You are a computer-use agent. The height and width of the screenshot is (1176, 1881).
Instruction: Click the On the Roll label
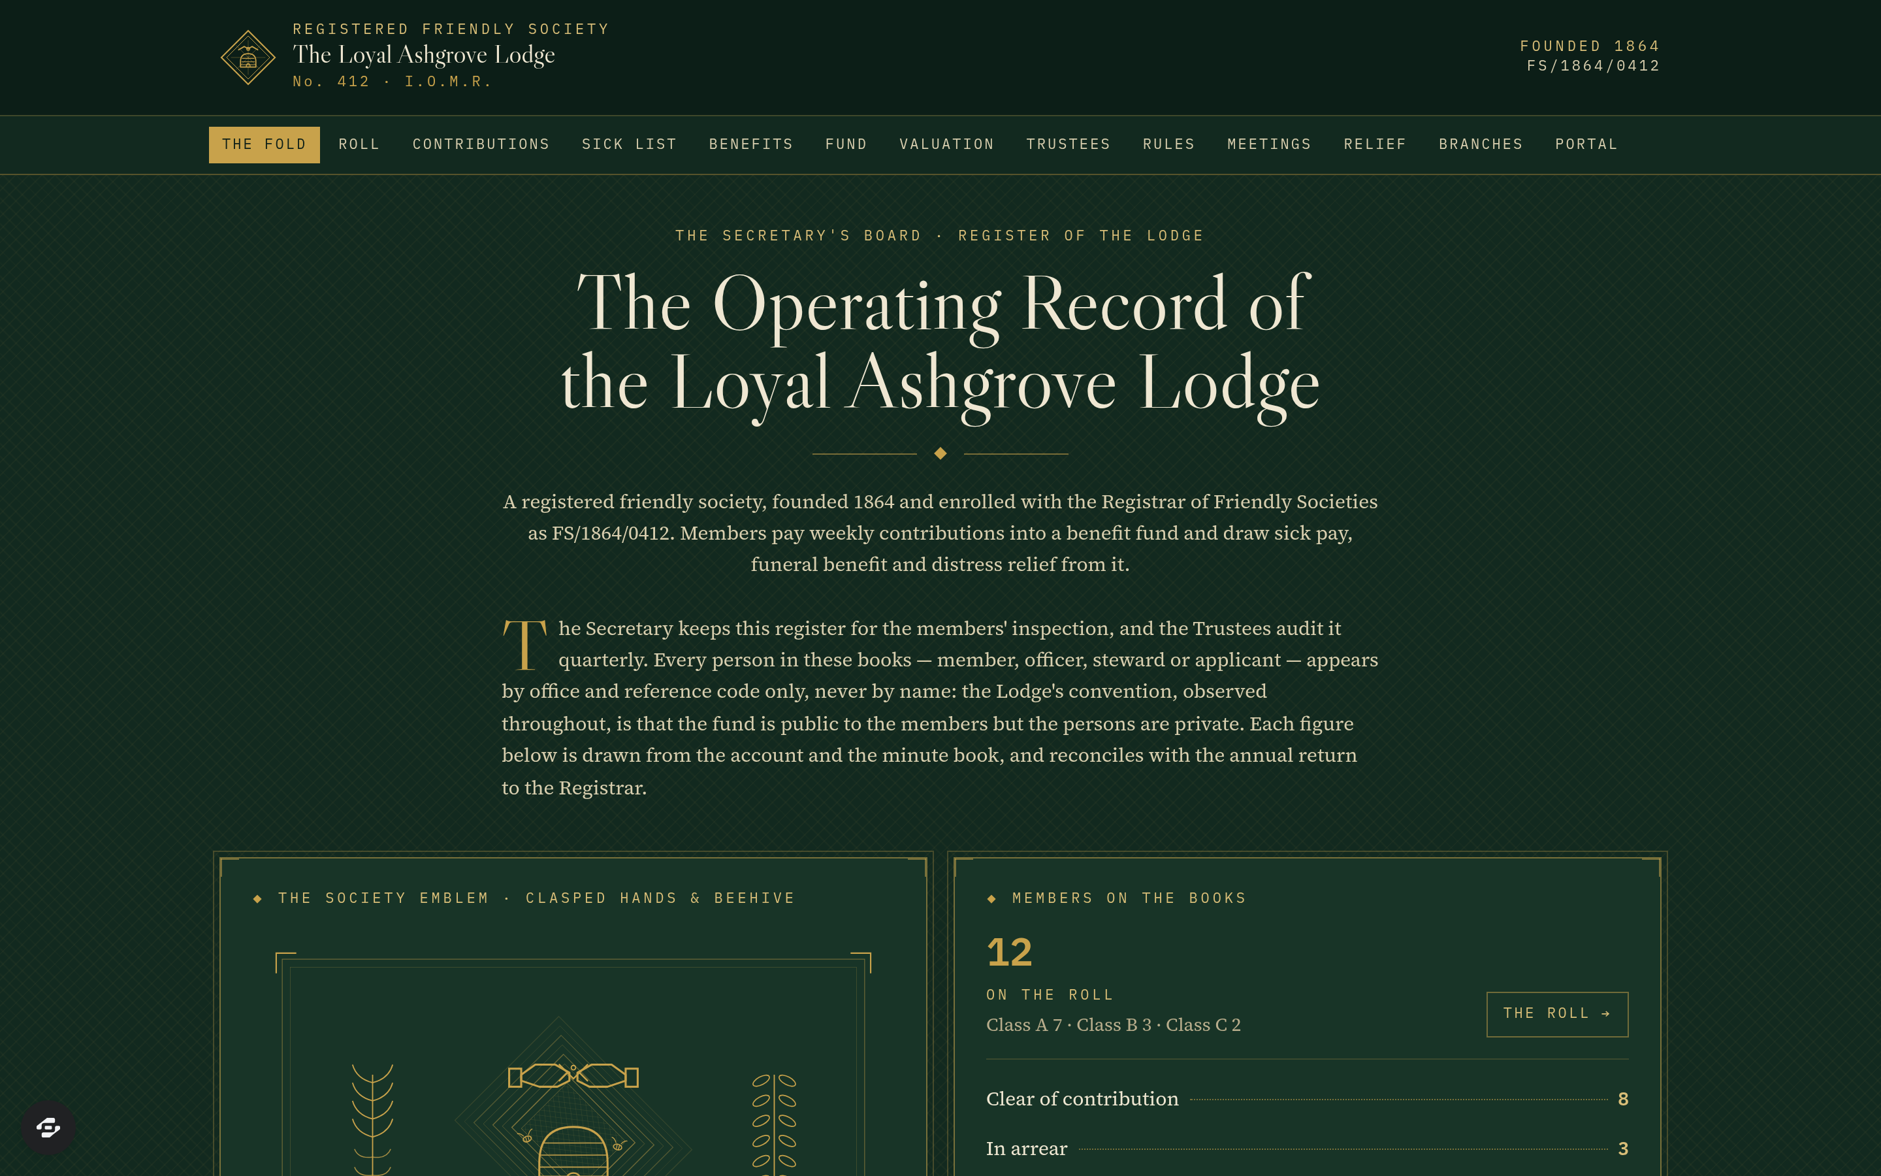point(1050,995)
